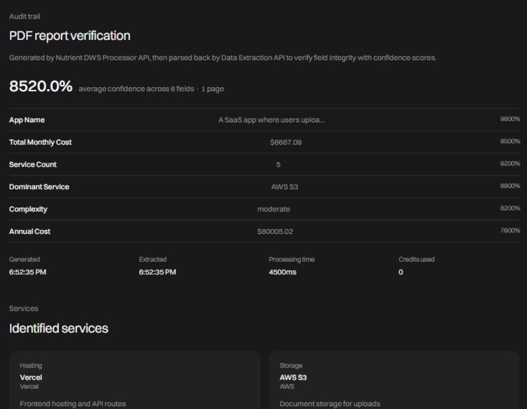Select the 'App Name' row label
Image resolution: width=527 pixels, height=409 pixels.
pyautogui.click(x=27, y=120)
